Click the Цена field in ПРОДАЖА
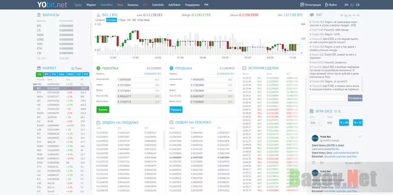 tap(212, 85)
